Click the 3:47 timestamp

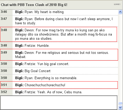(x=4, y=19)
